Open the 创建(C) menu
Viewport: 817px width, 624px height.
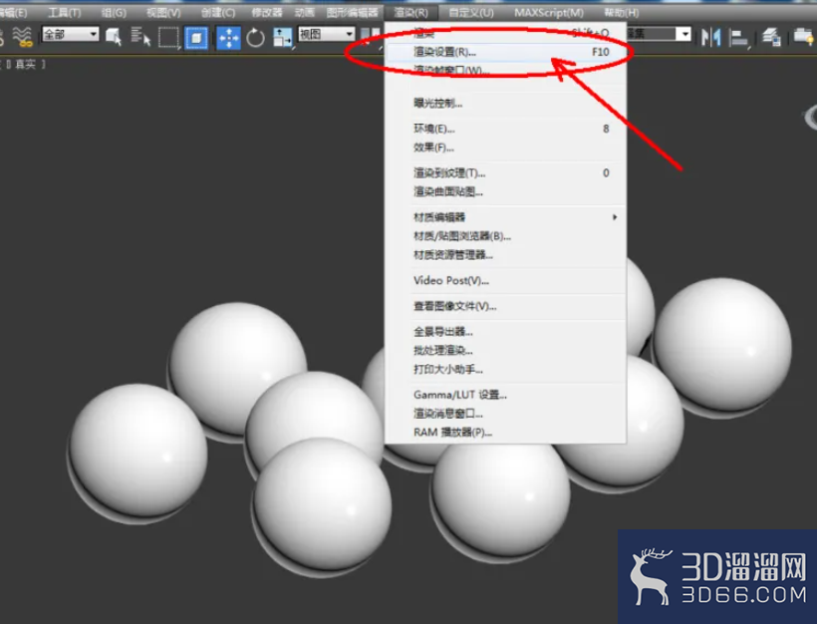[218, 12]
